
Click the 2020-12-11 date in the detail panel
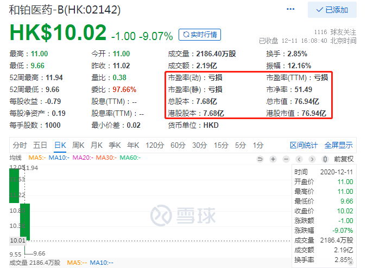point(337,172)
